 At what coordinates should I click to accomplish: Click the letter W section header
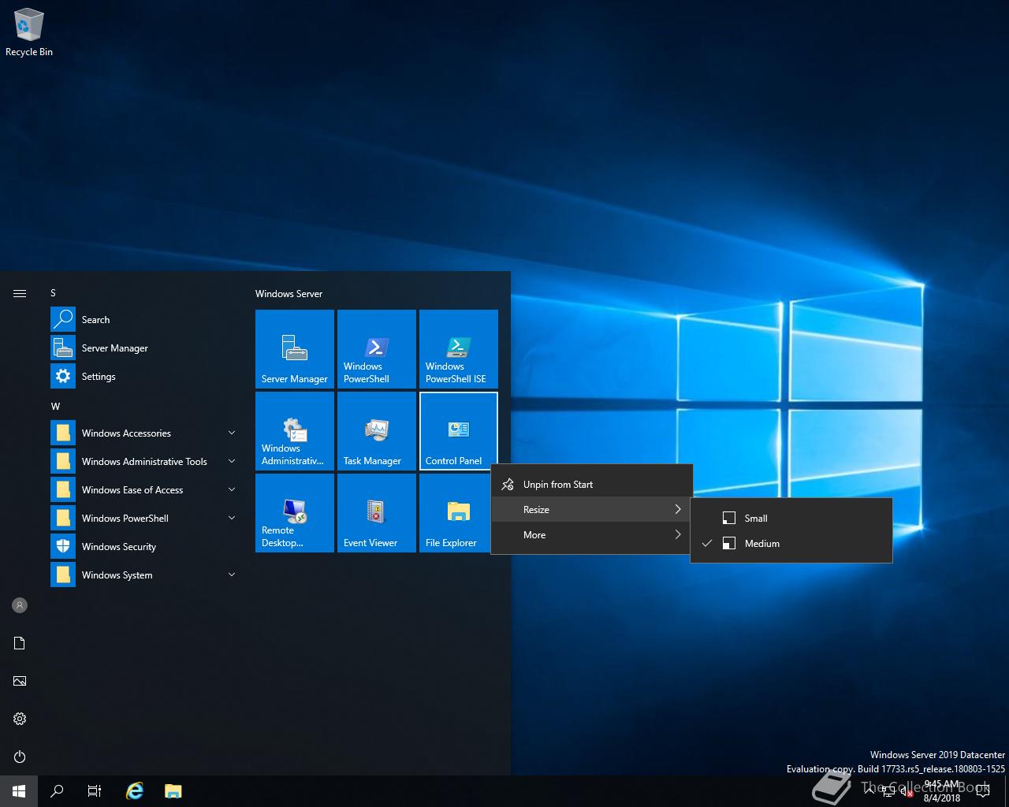(x=55, y=407)
